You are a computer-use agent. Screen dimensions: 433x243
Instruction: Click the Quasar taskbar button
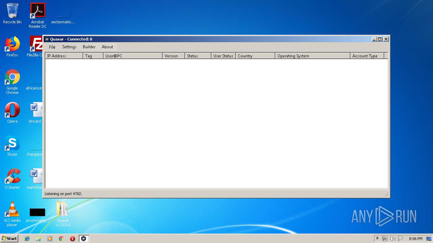(x=84, y=239)
